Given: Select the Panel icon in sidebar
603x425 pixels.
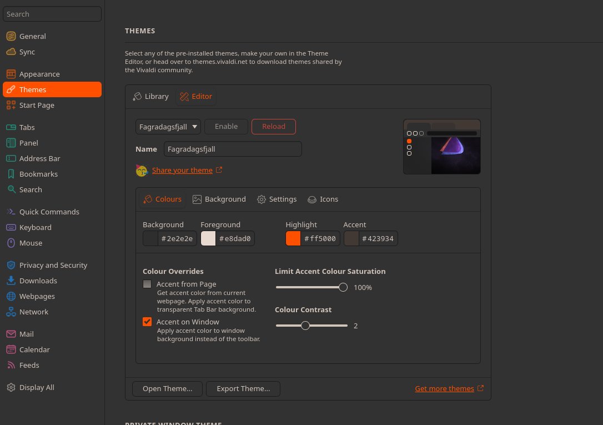Looking at the screenshot, I should coord(11,143).
